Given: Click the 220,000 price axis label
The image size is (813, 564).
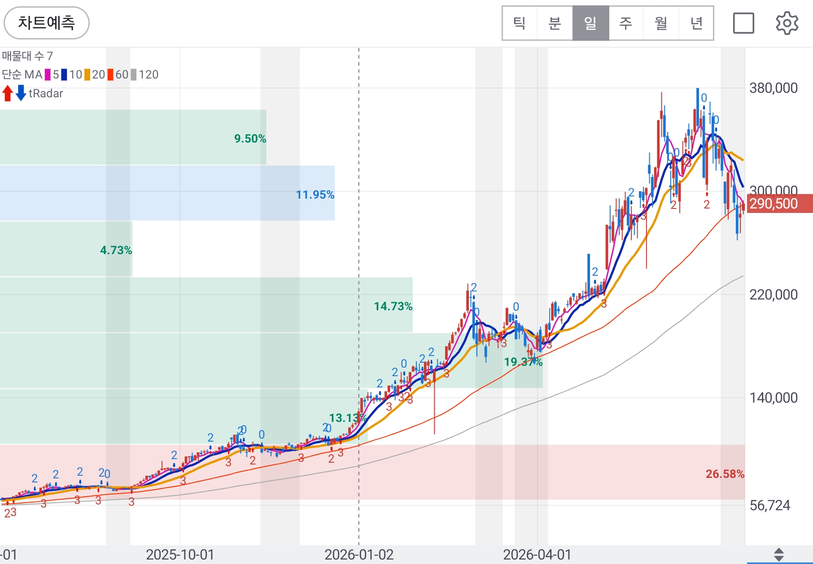Looking at the screenshot, I should pos(774,295).
